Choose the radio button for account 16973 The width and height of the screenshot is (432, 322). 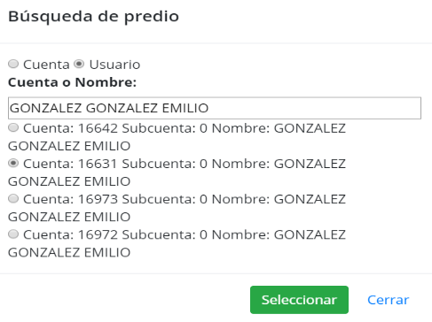click(x=13, y=198)
